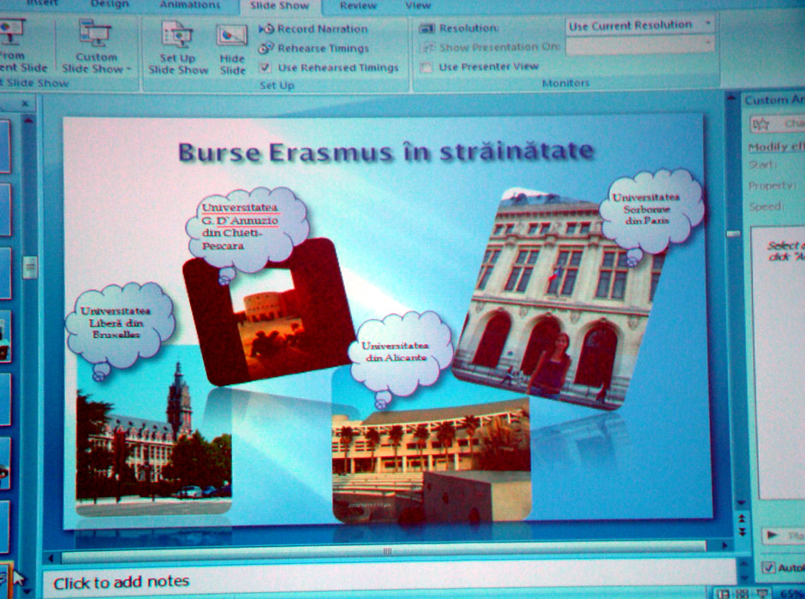
Task: Click slide pane vertical scrollbar up arrow
Action: (732, 99)
